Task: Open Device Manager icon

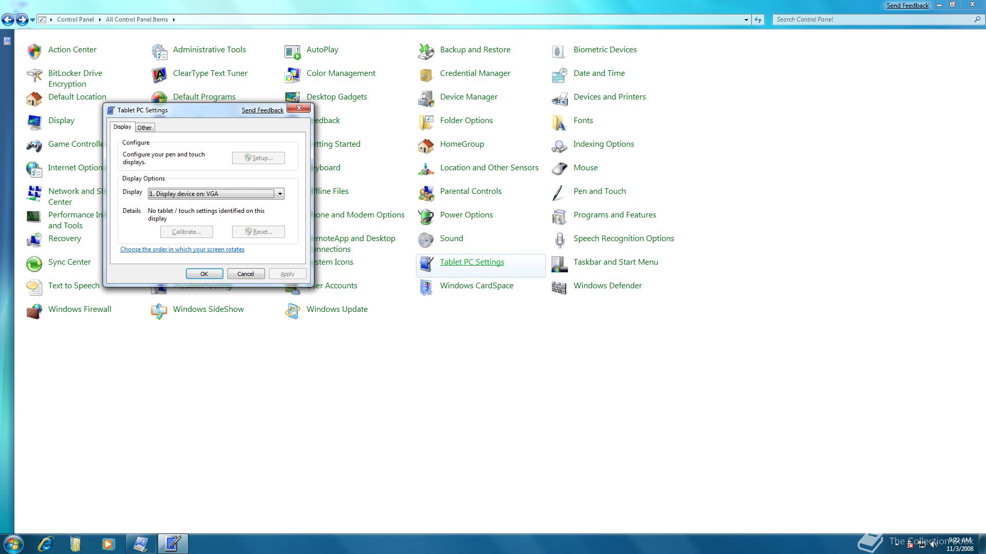Action: 426,98
